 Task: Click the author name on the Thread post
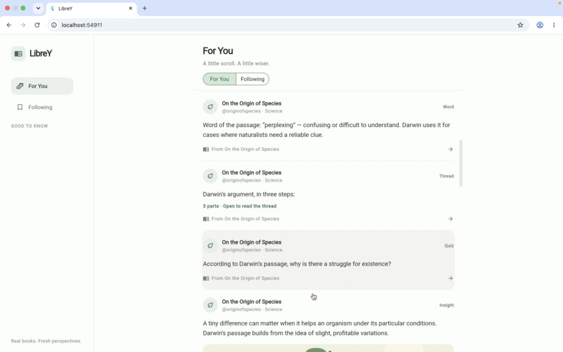(251, 173)
